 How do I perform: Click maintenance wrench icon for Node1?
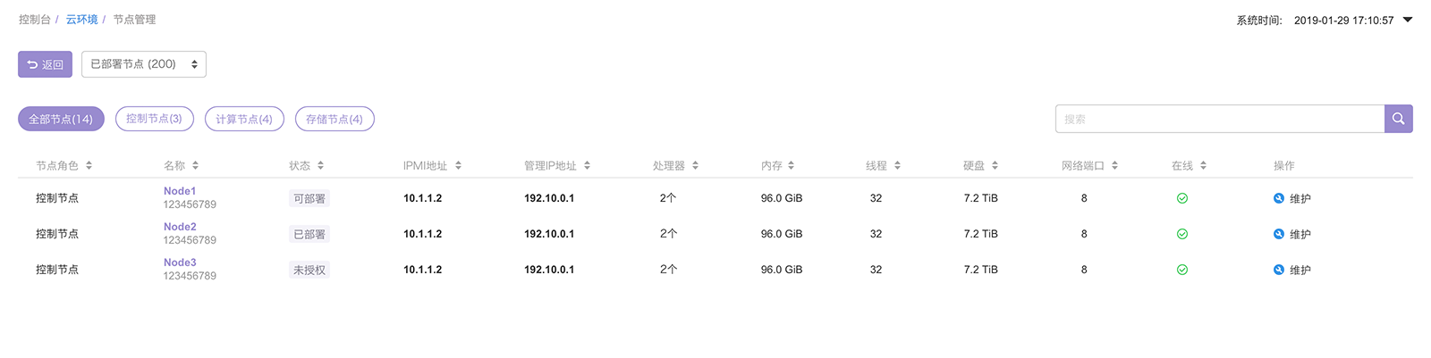(1279, 198)
